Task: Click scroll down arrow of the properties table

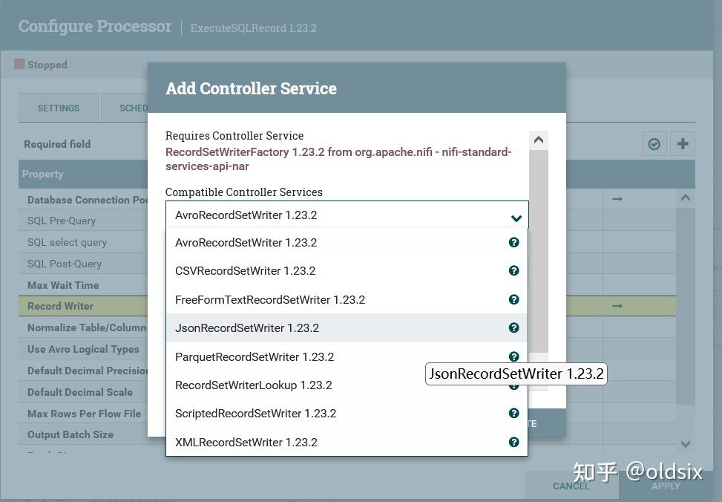Action: tap(685, 443)
